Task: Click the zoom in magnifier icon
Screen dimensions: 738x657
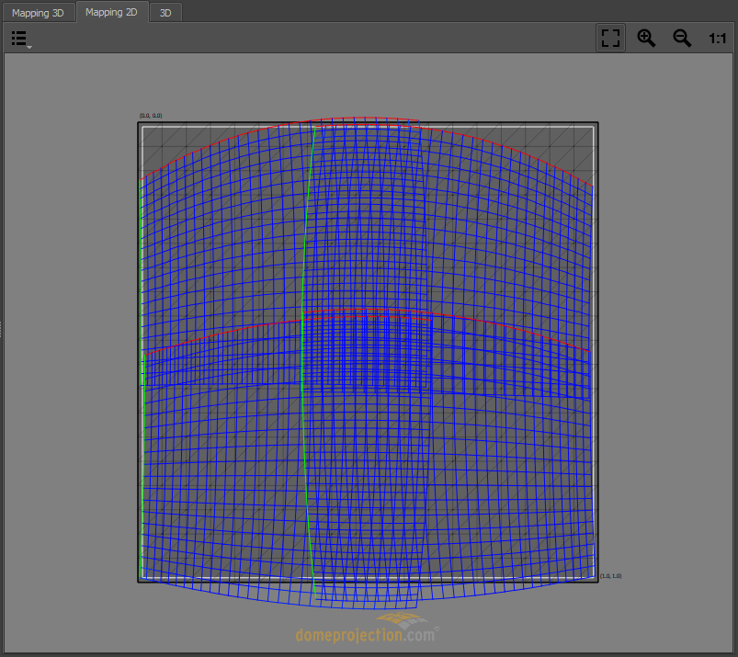Action: [x=646, y=39]
